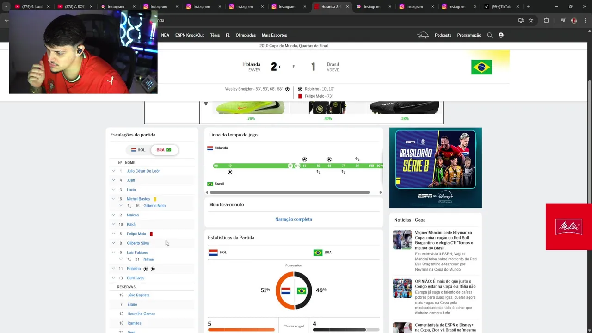Expand Lúcio's row chevron
The height and width of the screenshot is (333, 592).
113,189
